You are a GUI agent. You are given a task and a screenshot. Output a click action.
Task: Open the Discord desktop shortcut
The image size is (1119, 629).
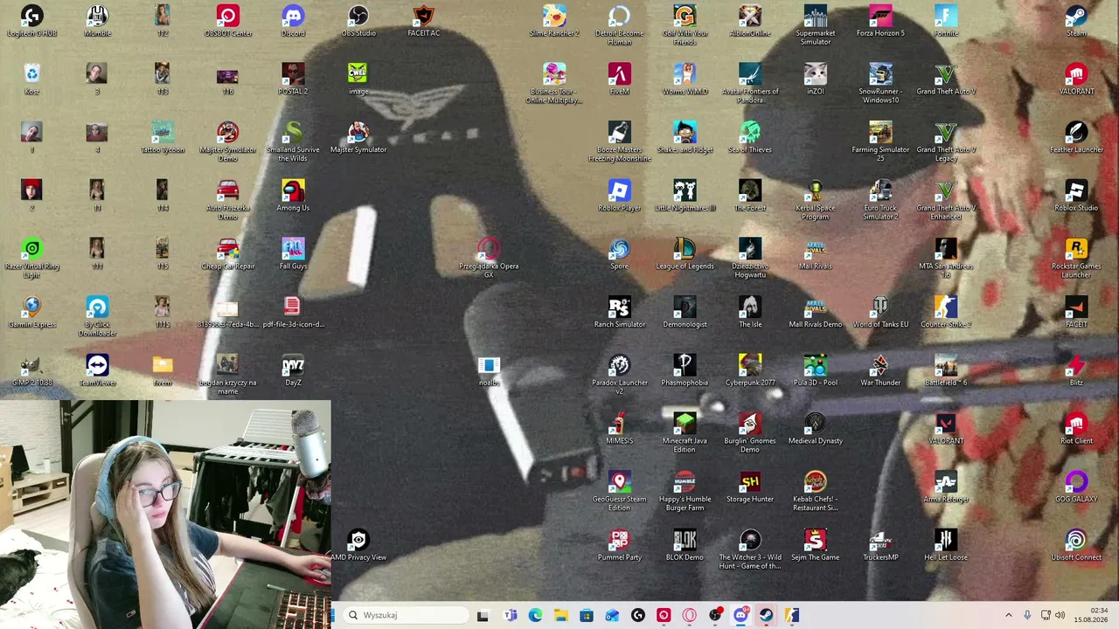[293, 21]
